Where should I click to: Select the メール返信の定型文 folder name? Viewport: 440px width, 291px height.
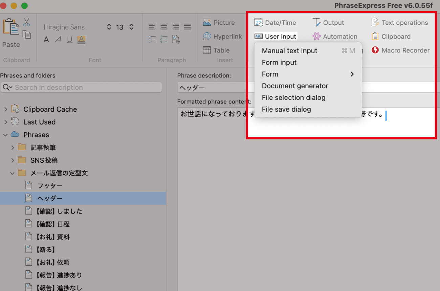point(59,173)
